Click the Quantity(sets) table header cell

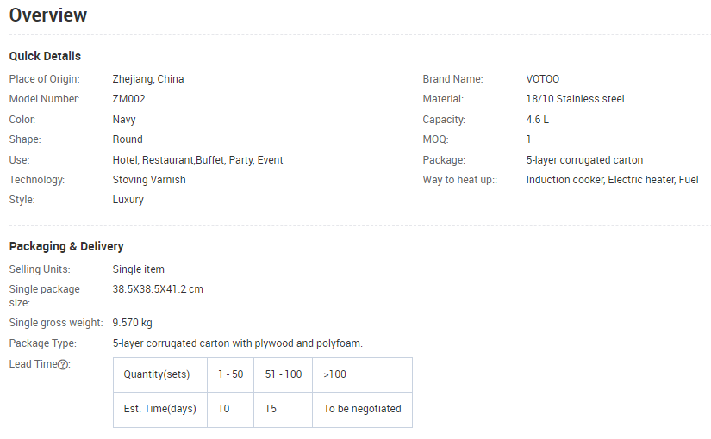coord(160,374)
